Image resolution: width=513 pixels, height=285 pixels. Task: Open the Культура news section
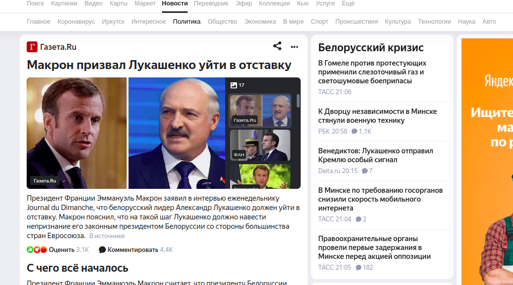click(398, 22)
